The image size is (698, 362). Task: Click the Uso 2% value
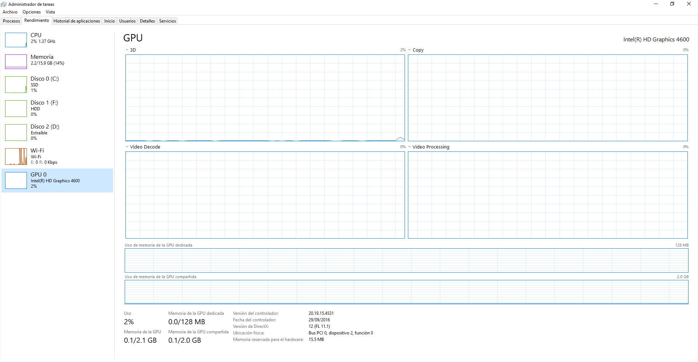point(129,322)
